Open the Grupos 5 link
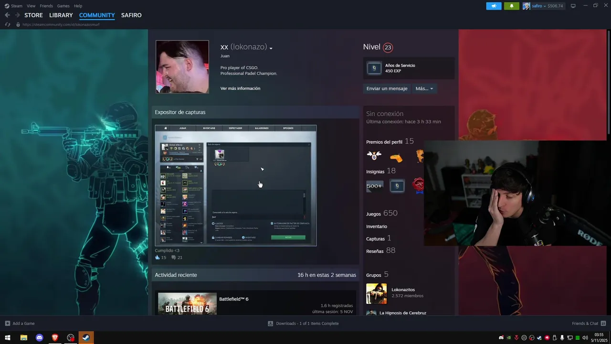The image size is (611, 344). point(377,275)
